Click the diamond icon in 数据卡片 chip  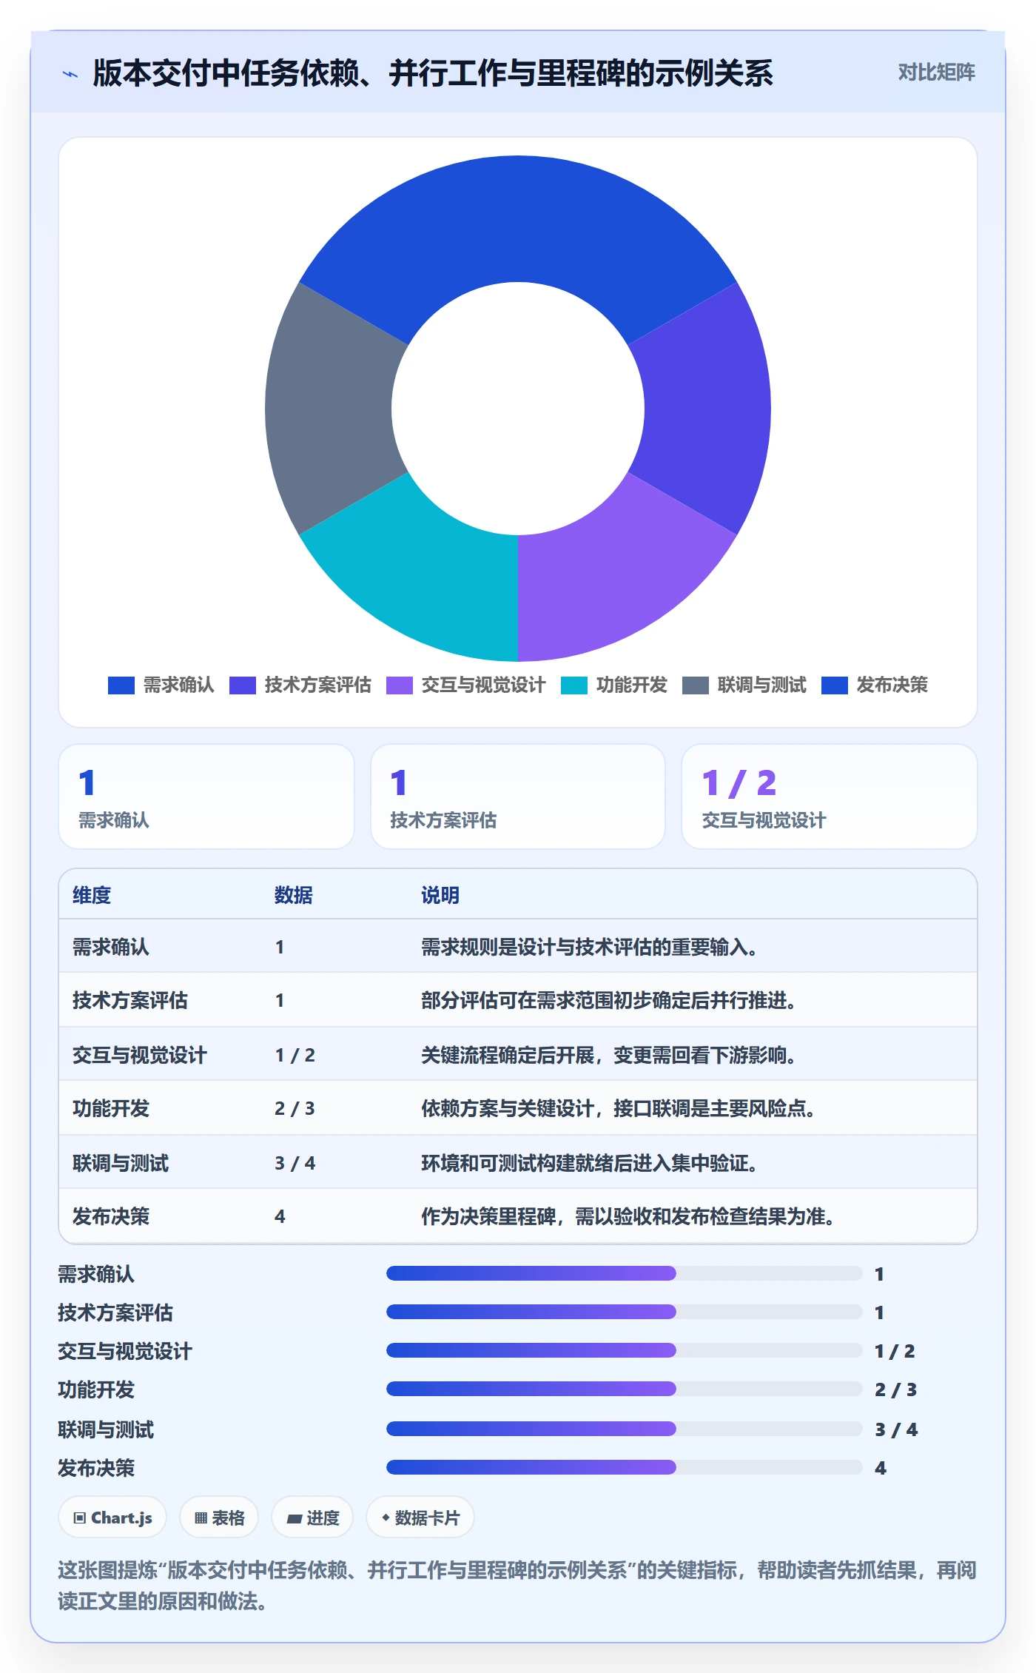(x=386, y=1518)
